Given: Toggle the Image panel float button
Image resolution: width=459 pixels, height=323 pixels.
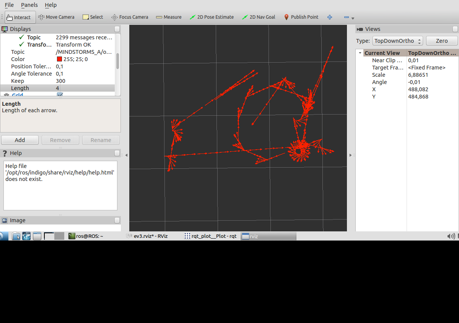Looking at the screenshot, I should [117, 220].
